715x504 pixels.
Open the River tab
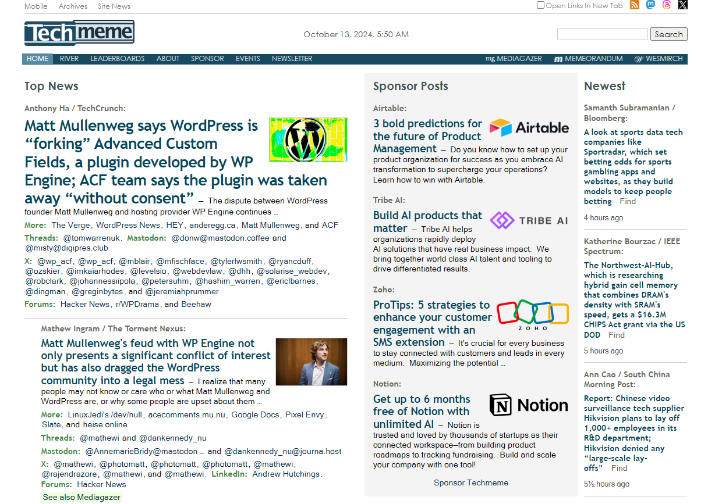69,59
